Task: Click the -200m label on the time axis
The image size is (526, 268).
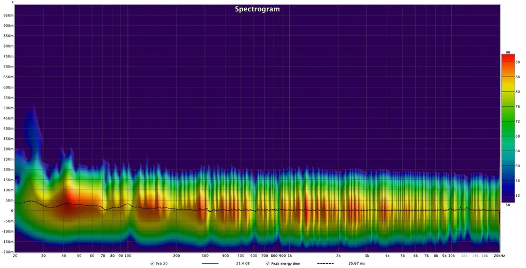Action: 7,251
